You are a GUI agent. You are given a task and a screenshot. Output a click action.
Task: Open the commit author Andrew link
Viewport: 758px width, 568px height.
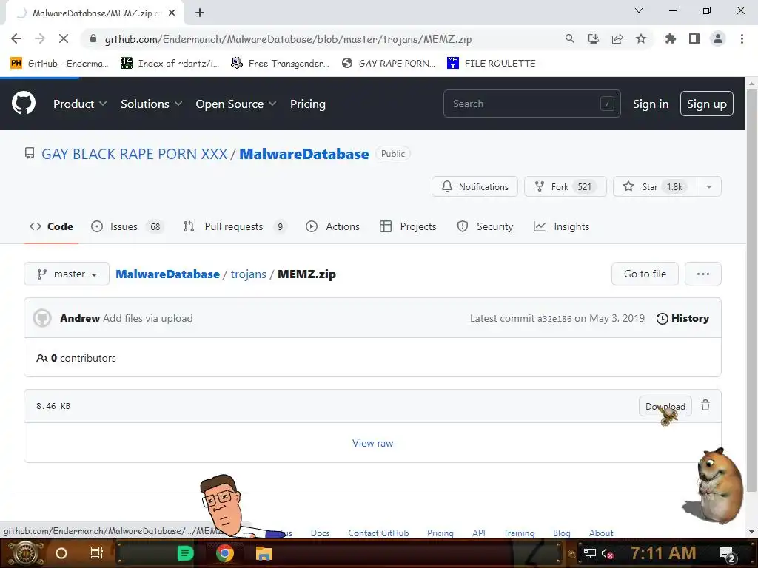pos(80,318)
